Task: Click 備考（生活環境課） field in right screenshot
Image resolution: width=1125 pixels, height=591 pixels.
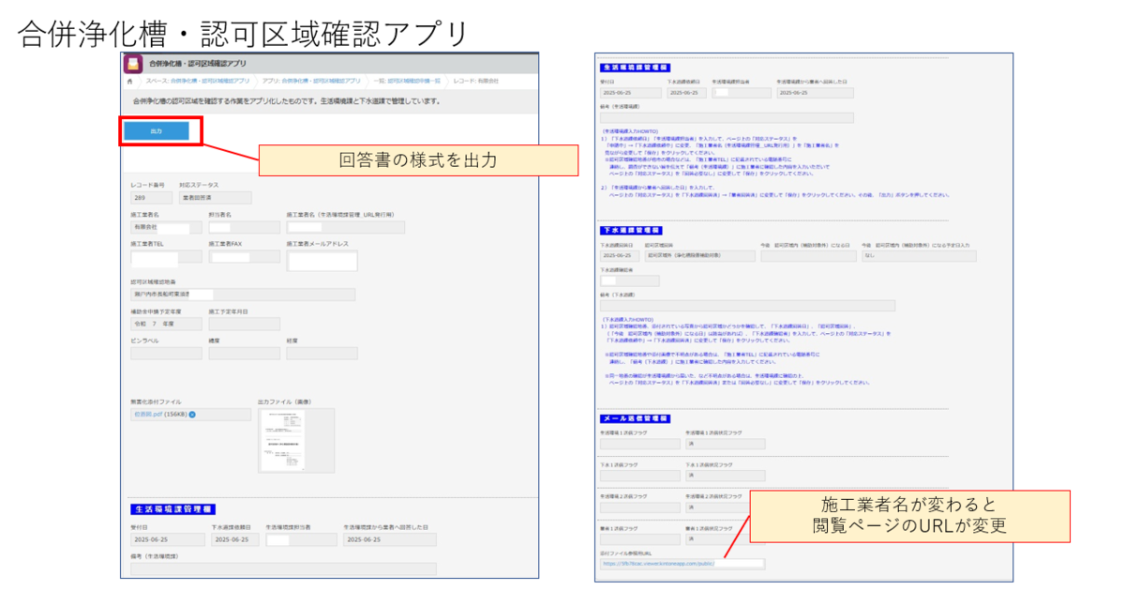Action: pos(727,118)
